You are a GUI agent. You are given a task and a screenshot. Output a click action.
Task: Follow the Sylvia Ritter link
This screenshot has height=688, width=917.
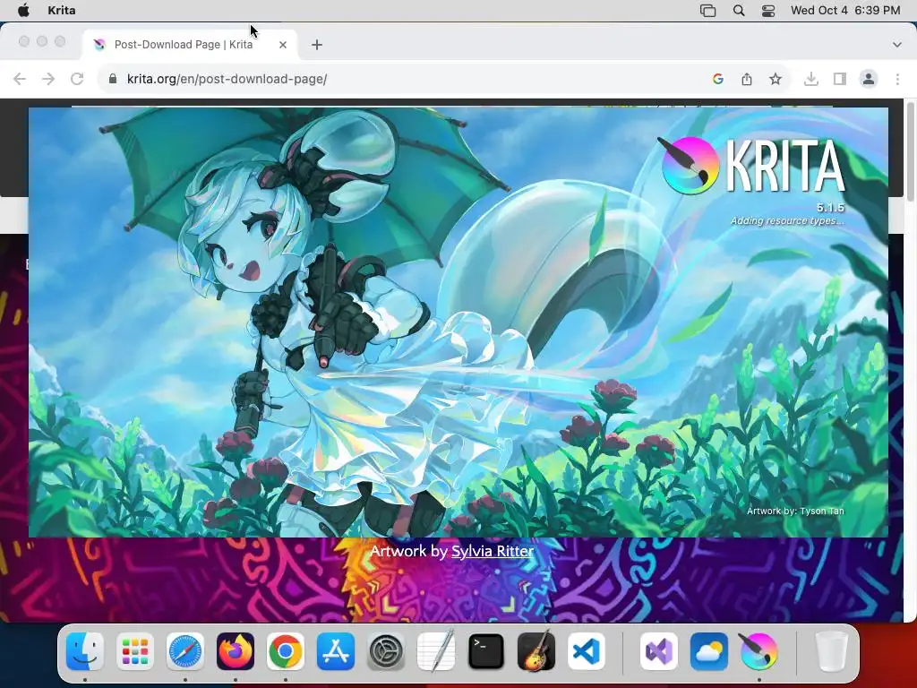pos(493,551)
